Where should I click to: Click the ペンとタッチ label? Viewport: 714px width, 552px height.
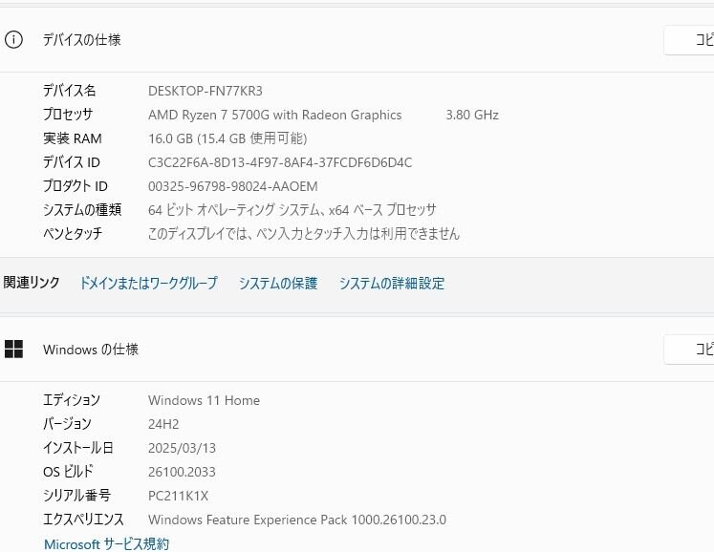[73, 233]
